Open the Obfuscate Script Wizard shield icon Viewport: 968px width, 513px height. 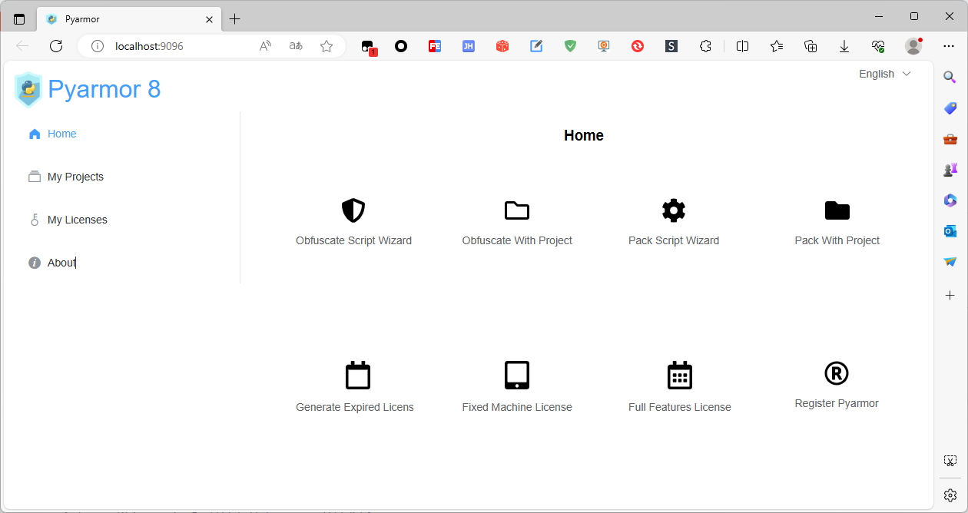tap(353, 210)
